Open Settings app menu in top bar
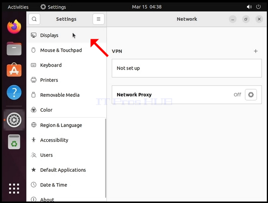Viewport: 268px width, 203px height. 53,7
